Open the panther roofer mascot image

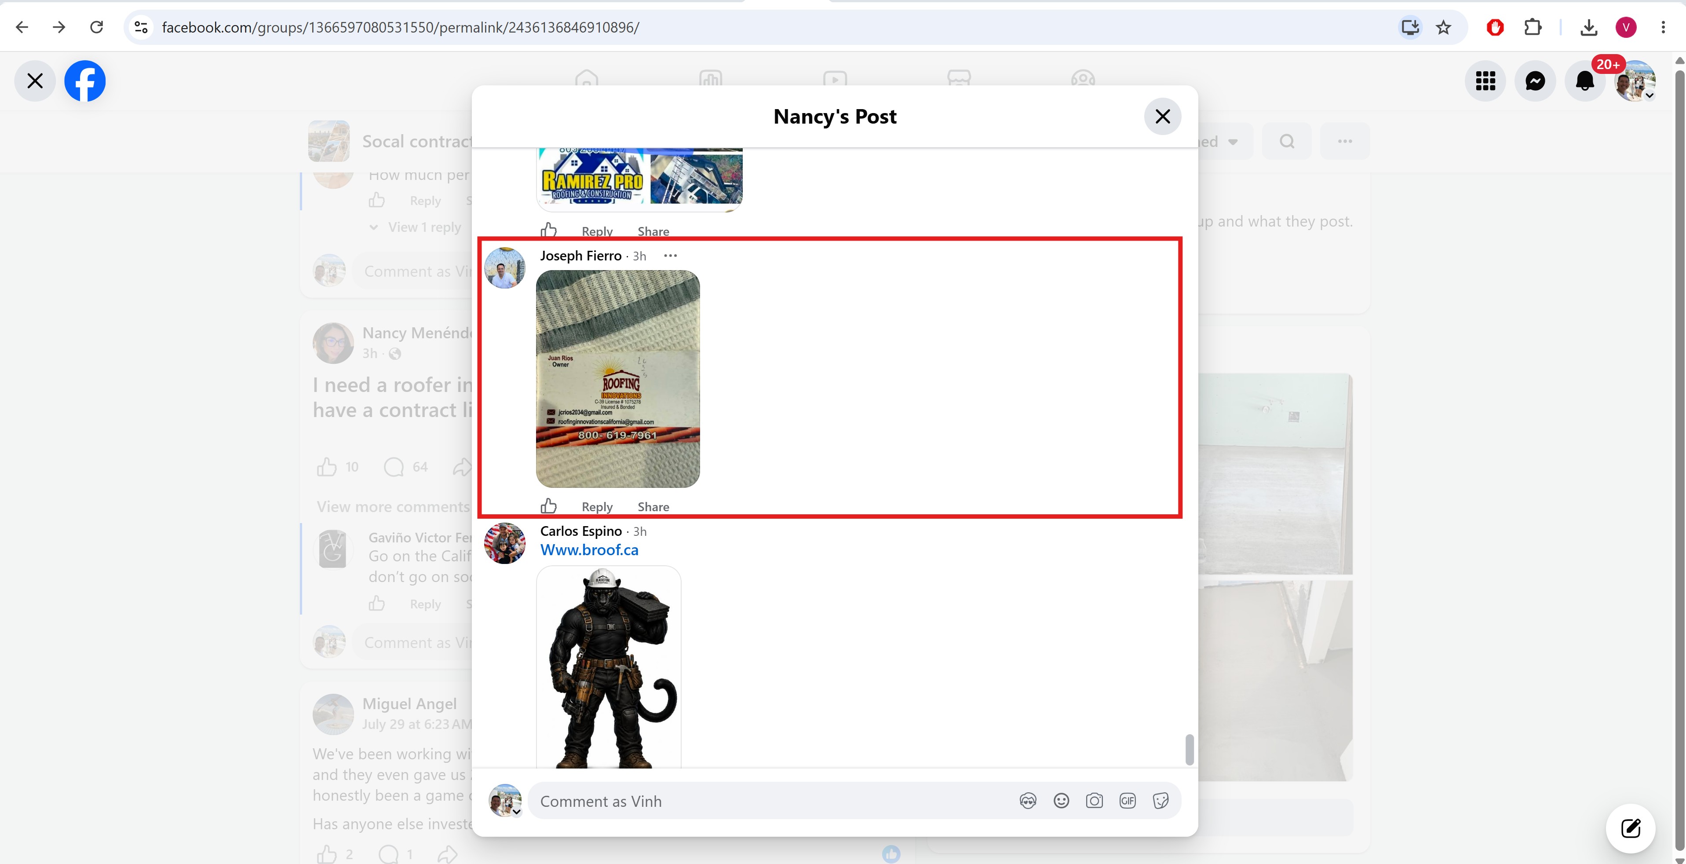point(609,668)
